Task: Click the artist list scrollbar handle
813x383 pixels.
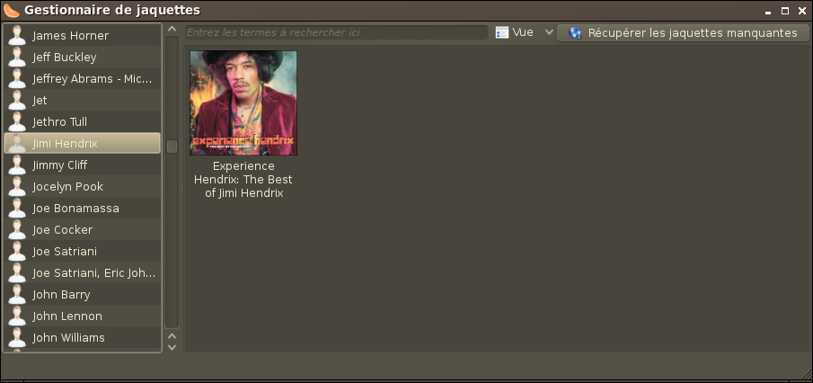Action: click(172, 147)
